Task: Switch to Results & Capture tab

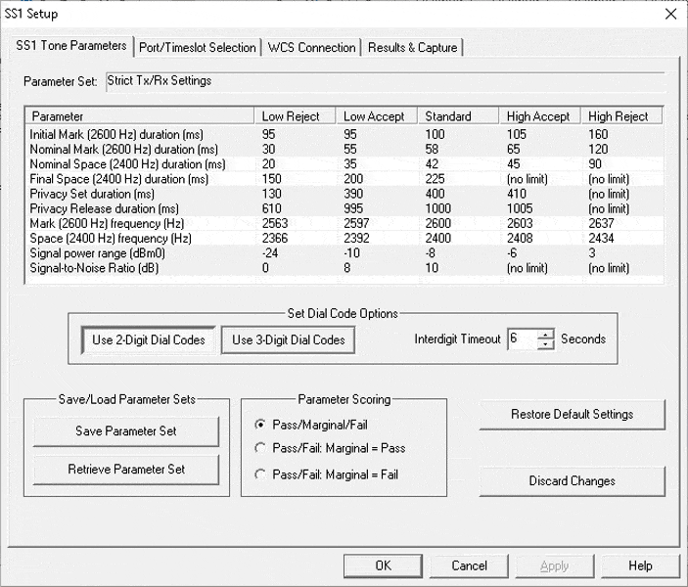Action: [x=412, y=47]
